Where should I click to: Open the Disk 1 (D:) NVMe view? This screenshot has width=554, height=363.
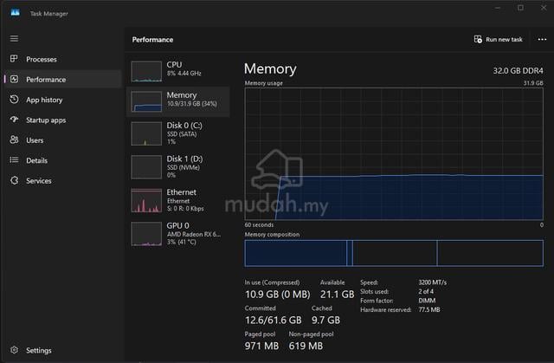click(178, 167)
